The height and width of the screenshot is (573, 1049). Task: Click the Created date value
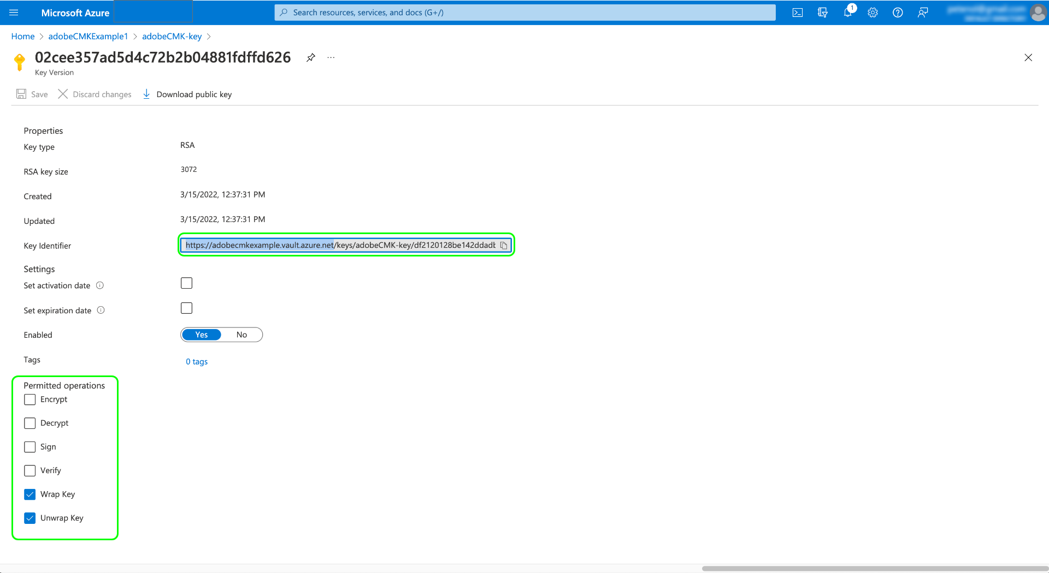pos(223,195)
